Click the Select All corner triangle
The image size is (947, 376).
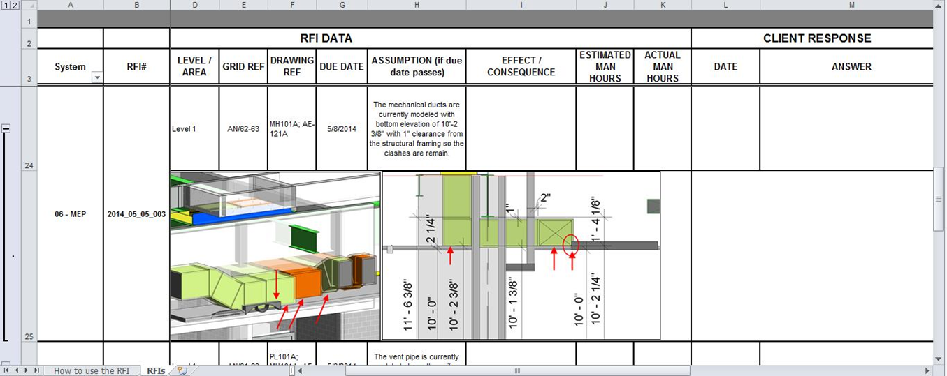(x=29, y=5)
